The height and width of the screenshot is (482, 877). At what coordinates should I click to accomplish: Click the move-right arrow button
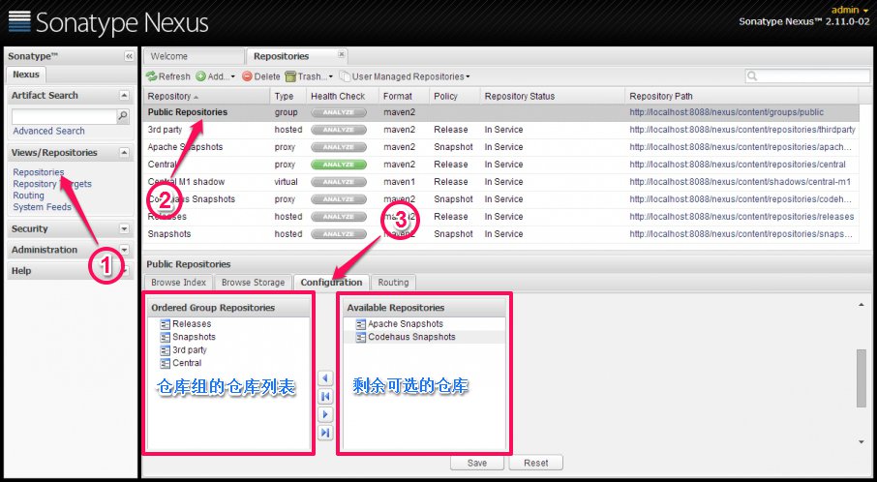(325, 414)
